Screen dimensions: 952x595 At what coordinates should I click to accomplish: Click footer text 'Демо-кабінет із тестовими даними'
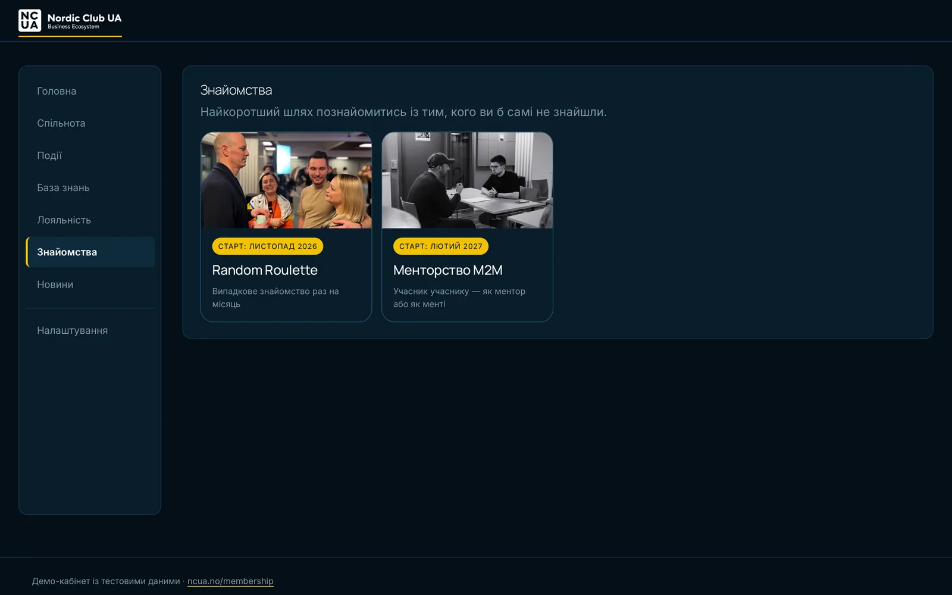(x=106, y=581)
